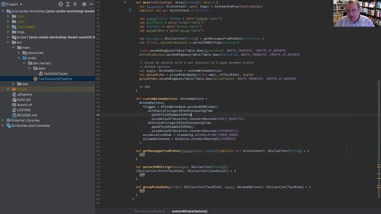The height and width of the screenshot is (214, 381).
Task: Select the README.md file
Action: point(27,115)
